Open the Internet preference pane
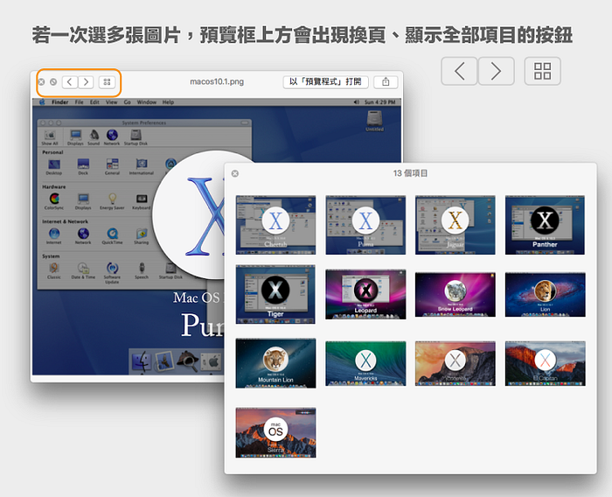Image resolution: width=612 pixels, height=497 pixels. (x=54, y=236)
